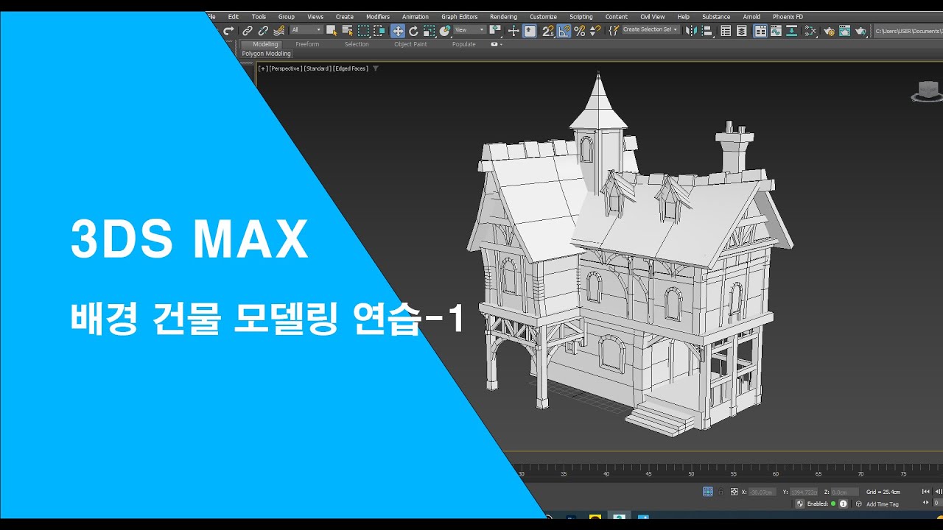This screenshot has height=530, width=943.
Task: Open Rendered Frame Window icon
Action: pyautogui.click(x=844, y=31)
